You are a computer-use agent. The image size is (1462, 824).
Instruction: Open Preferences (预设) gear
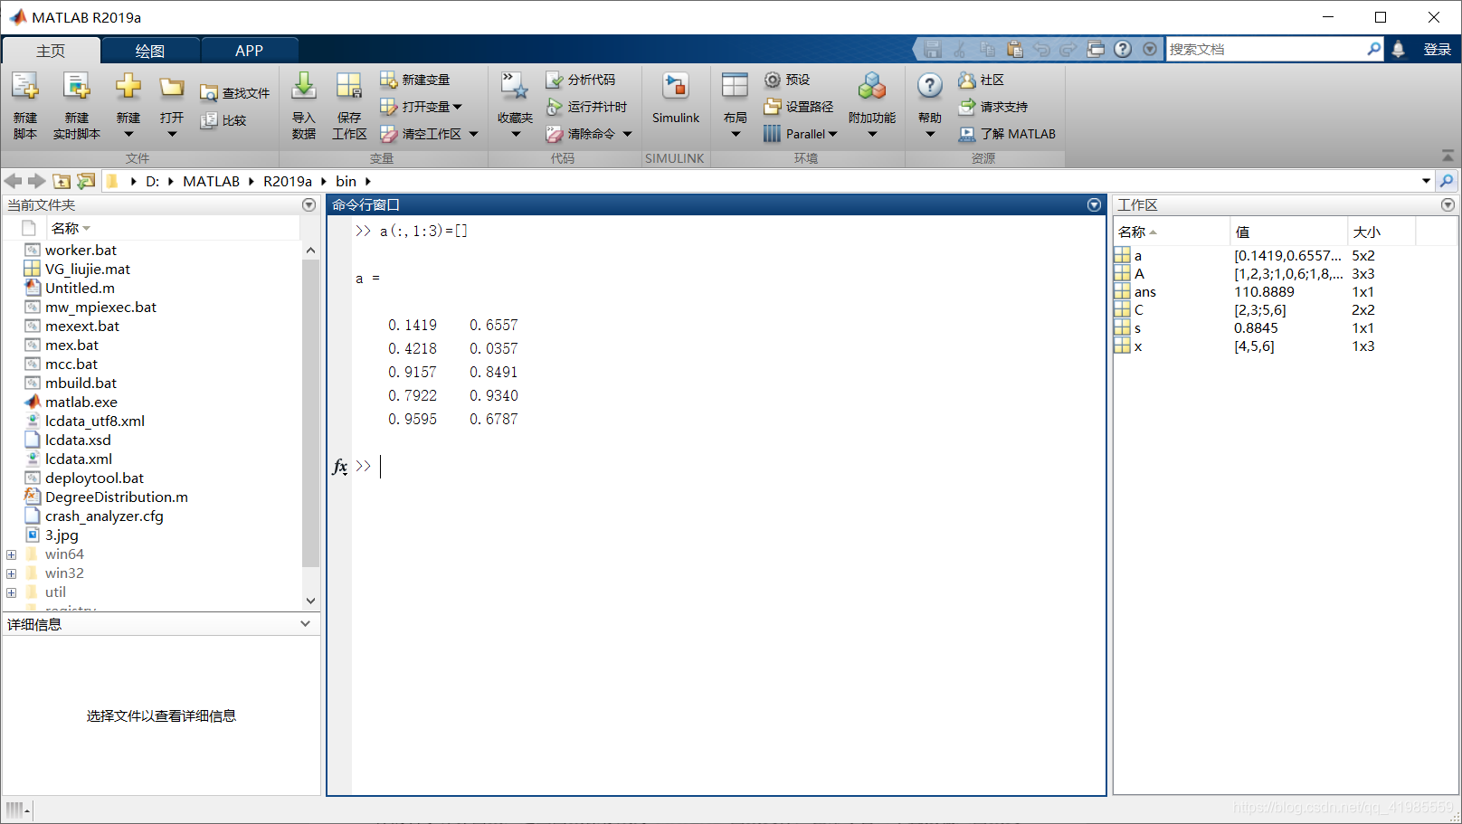tap(787, 80)
